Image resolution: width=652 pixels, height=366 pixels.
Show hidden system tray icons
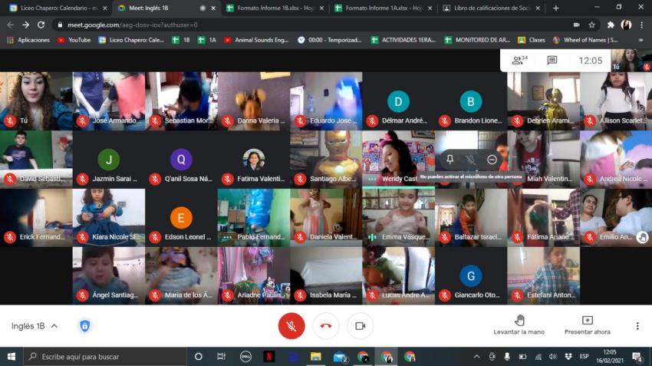476,357
